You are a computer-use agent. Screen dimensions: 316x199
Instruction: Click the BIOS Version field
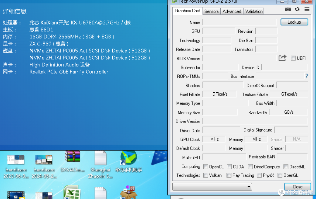[x=240, y=58]
